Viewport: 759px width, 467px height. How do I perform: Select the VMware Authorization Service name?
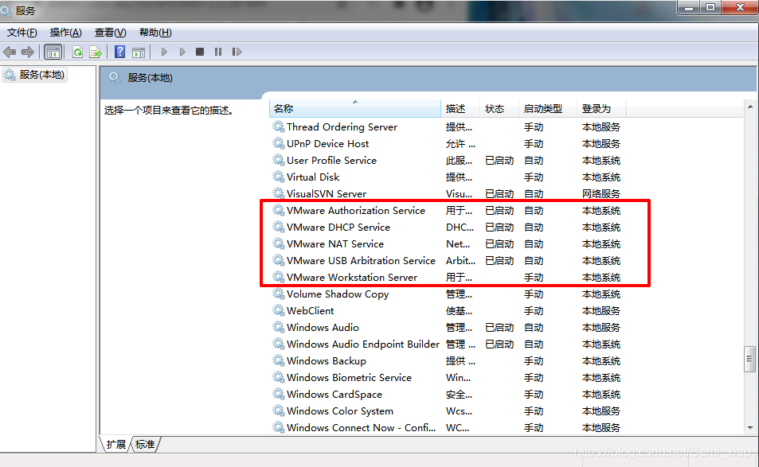click(356, 210)
